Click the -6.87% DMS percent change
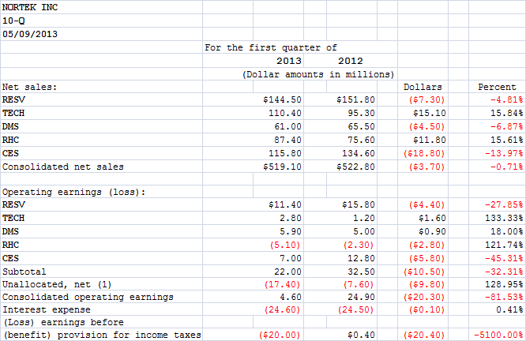Image resolution: width=526 pixels, height=341 pixels. [506, 127]
